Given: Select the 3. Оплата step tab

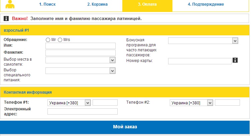Looking at the screenshot, I should 147,5.
